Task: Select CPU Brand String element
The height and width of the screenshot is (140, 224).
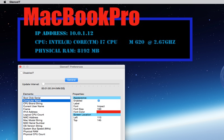Action: click(46, 103)
